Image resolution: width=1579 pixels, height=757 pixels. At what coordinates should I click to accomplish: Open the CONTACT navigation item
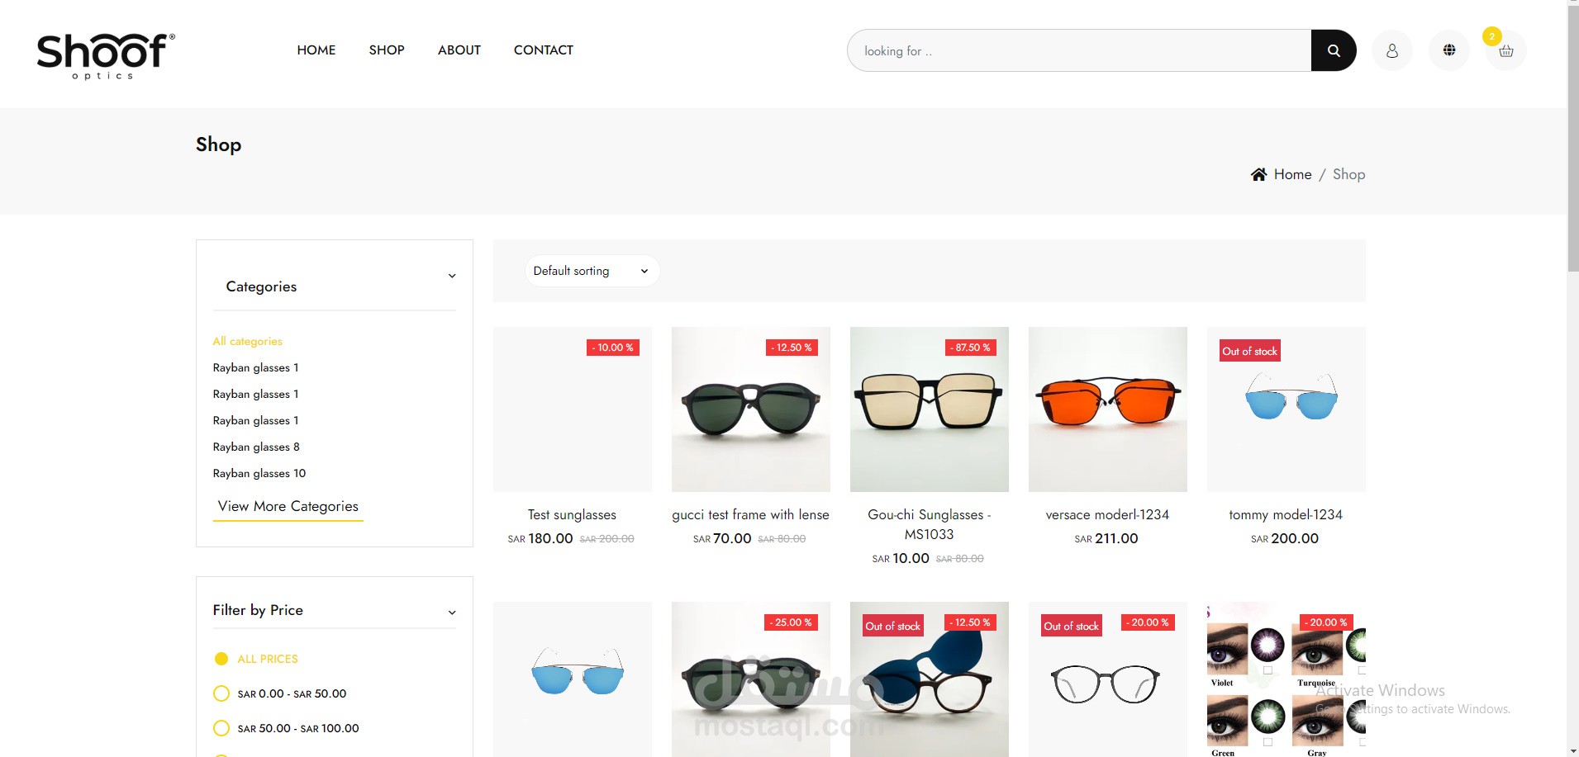pyautogui.click(x=544, y=50)
